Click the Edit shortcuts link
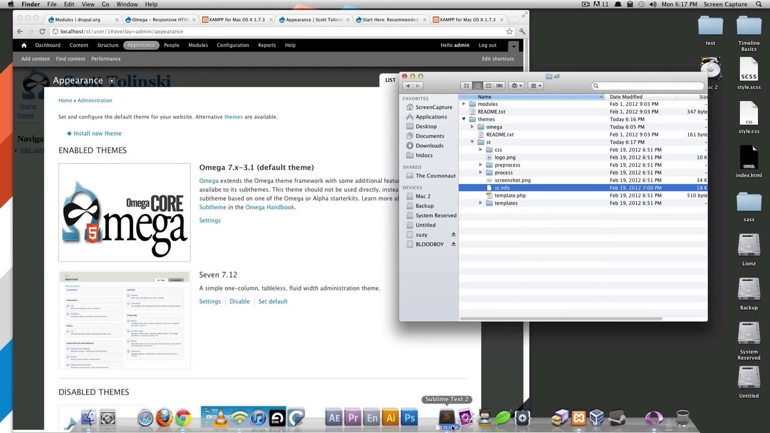This screenshot has height=433, width=770. [497, 58]
